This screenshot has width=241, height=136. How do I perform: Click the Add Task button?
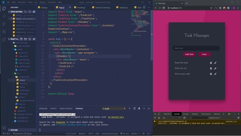pos(189,54)
